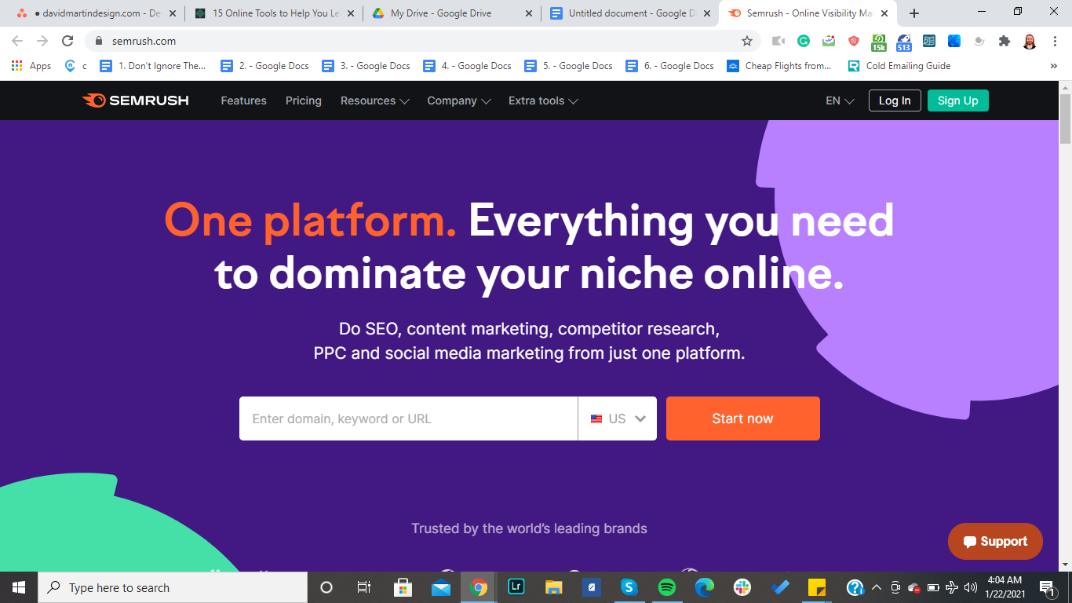Open the Windows Start menu

pyautogui.click(x=19, y=587)
